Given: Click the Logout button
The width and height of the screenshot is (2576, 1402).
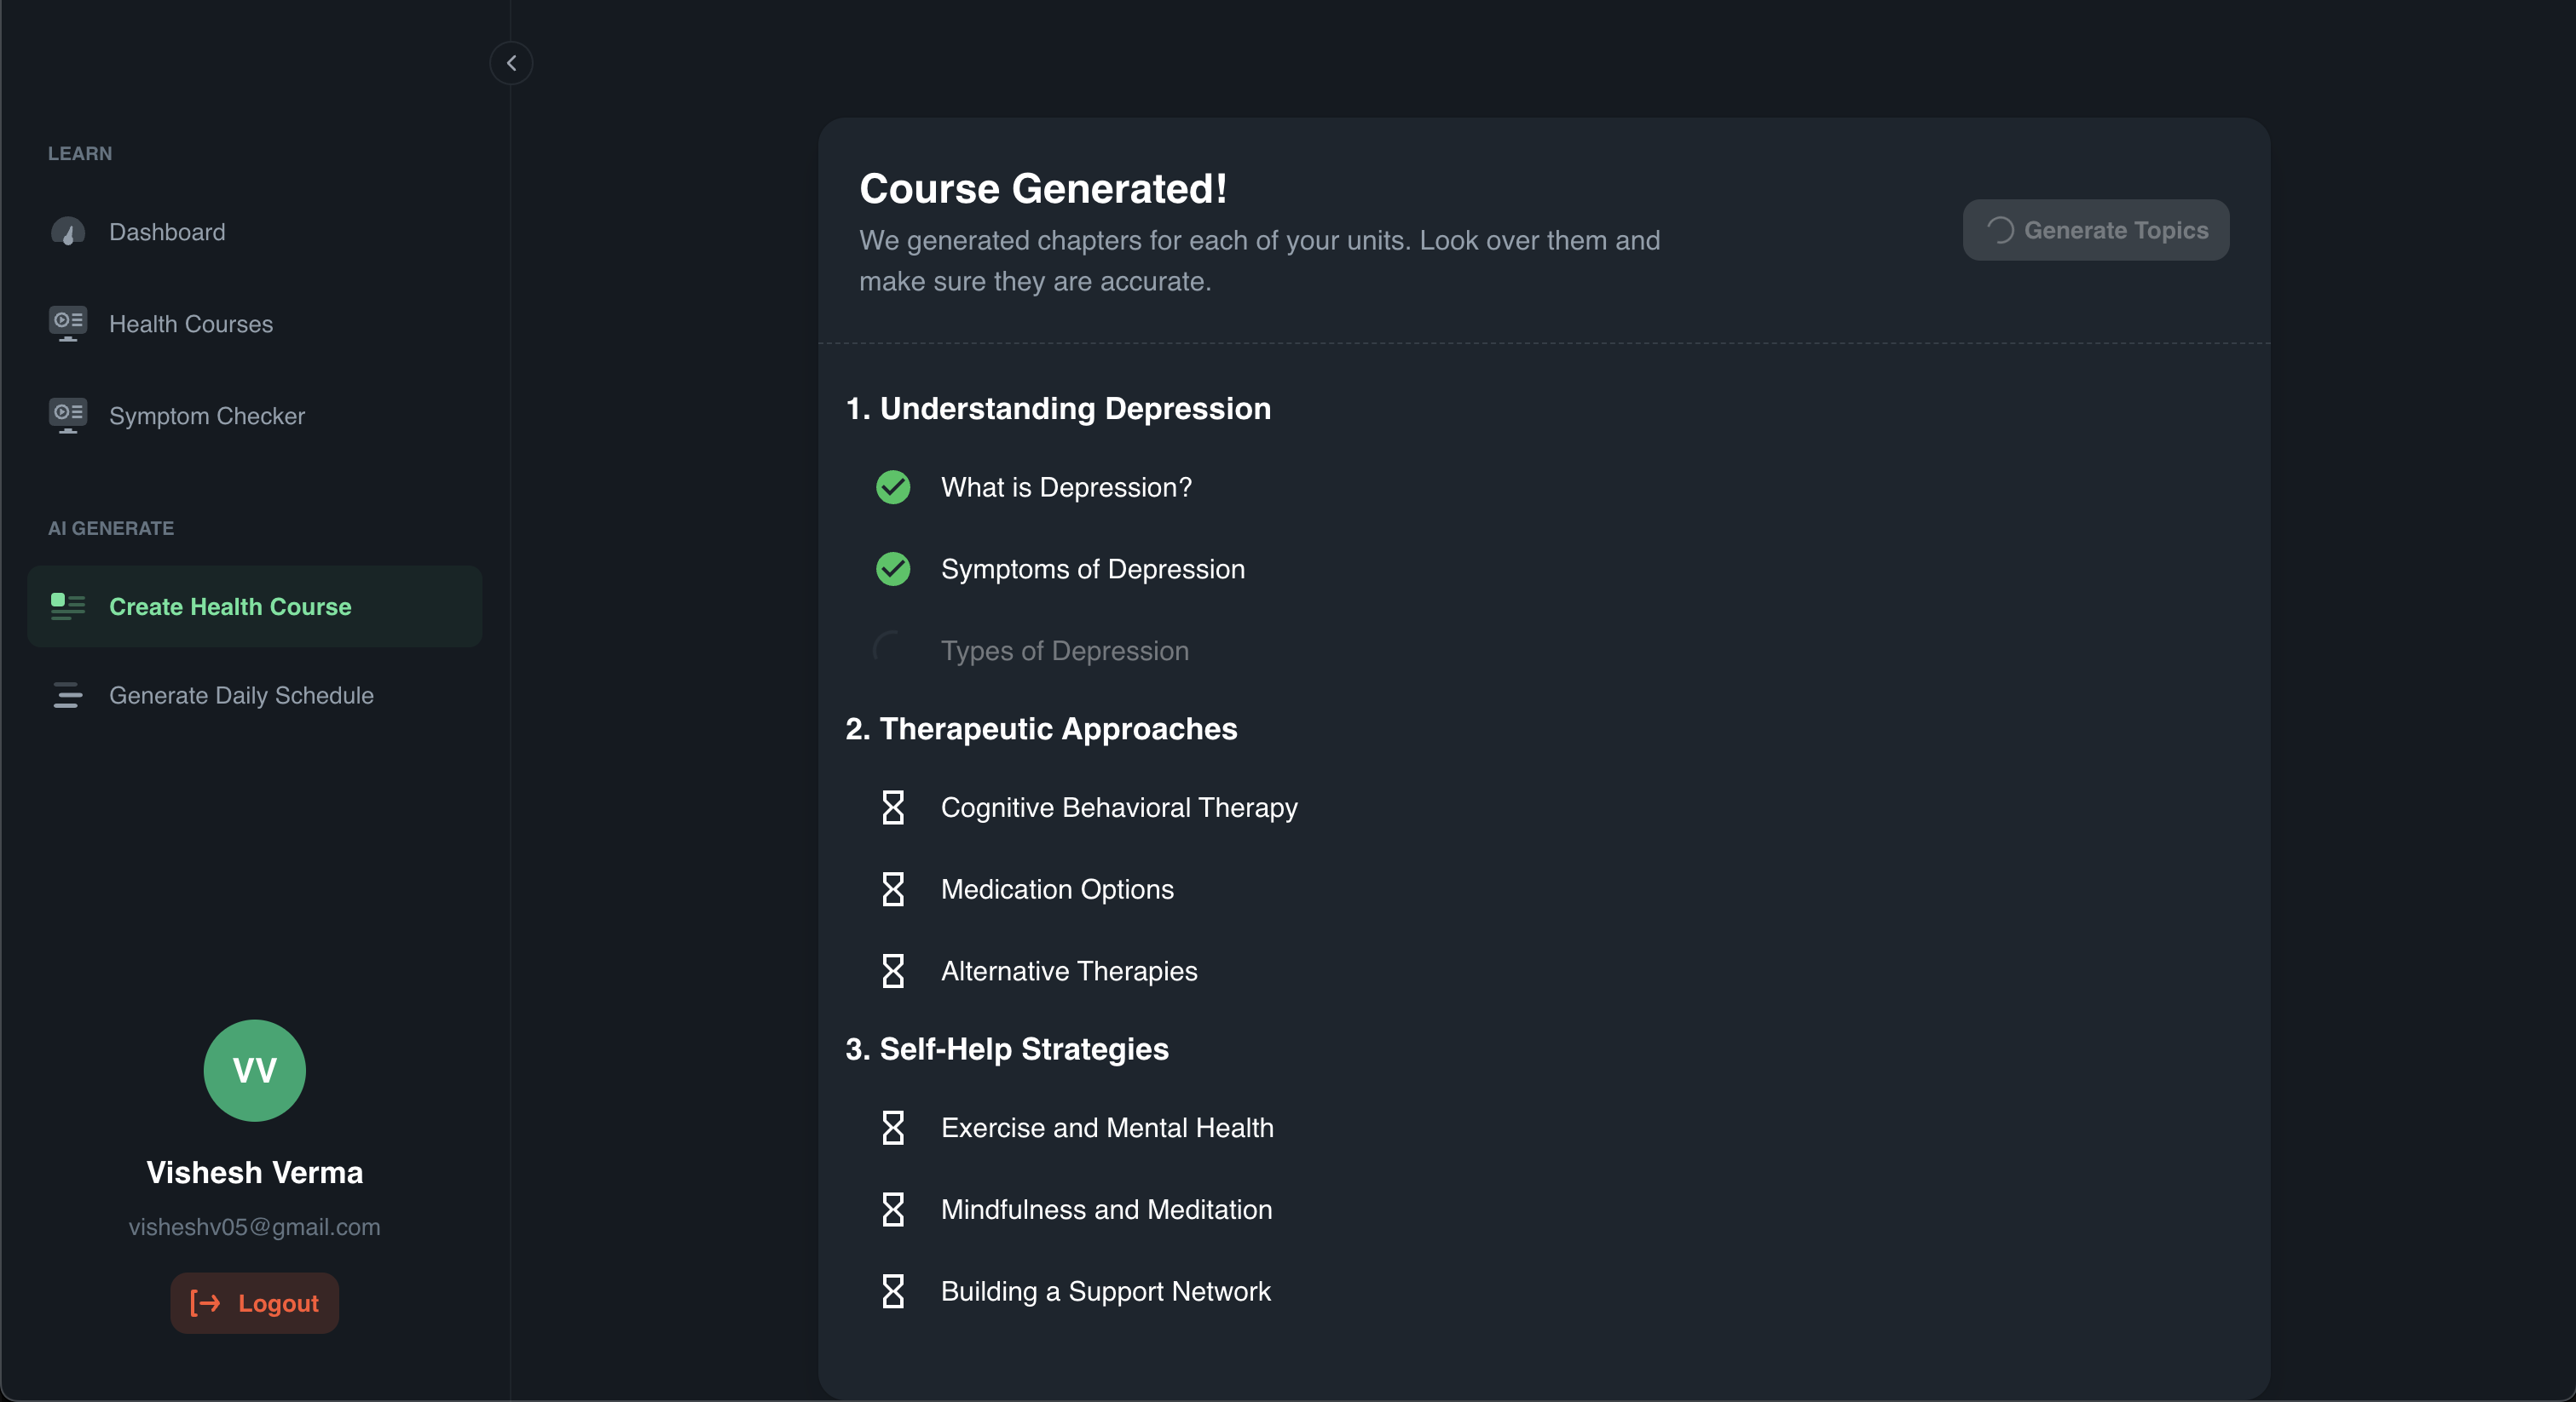Looking at the screenshot, I should coord(254,1302).
